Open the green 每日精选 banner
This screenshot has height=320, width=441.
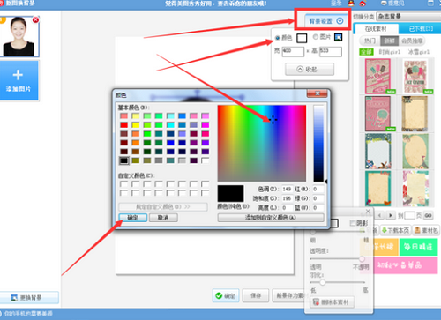(418, 247)
